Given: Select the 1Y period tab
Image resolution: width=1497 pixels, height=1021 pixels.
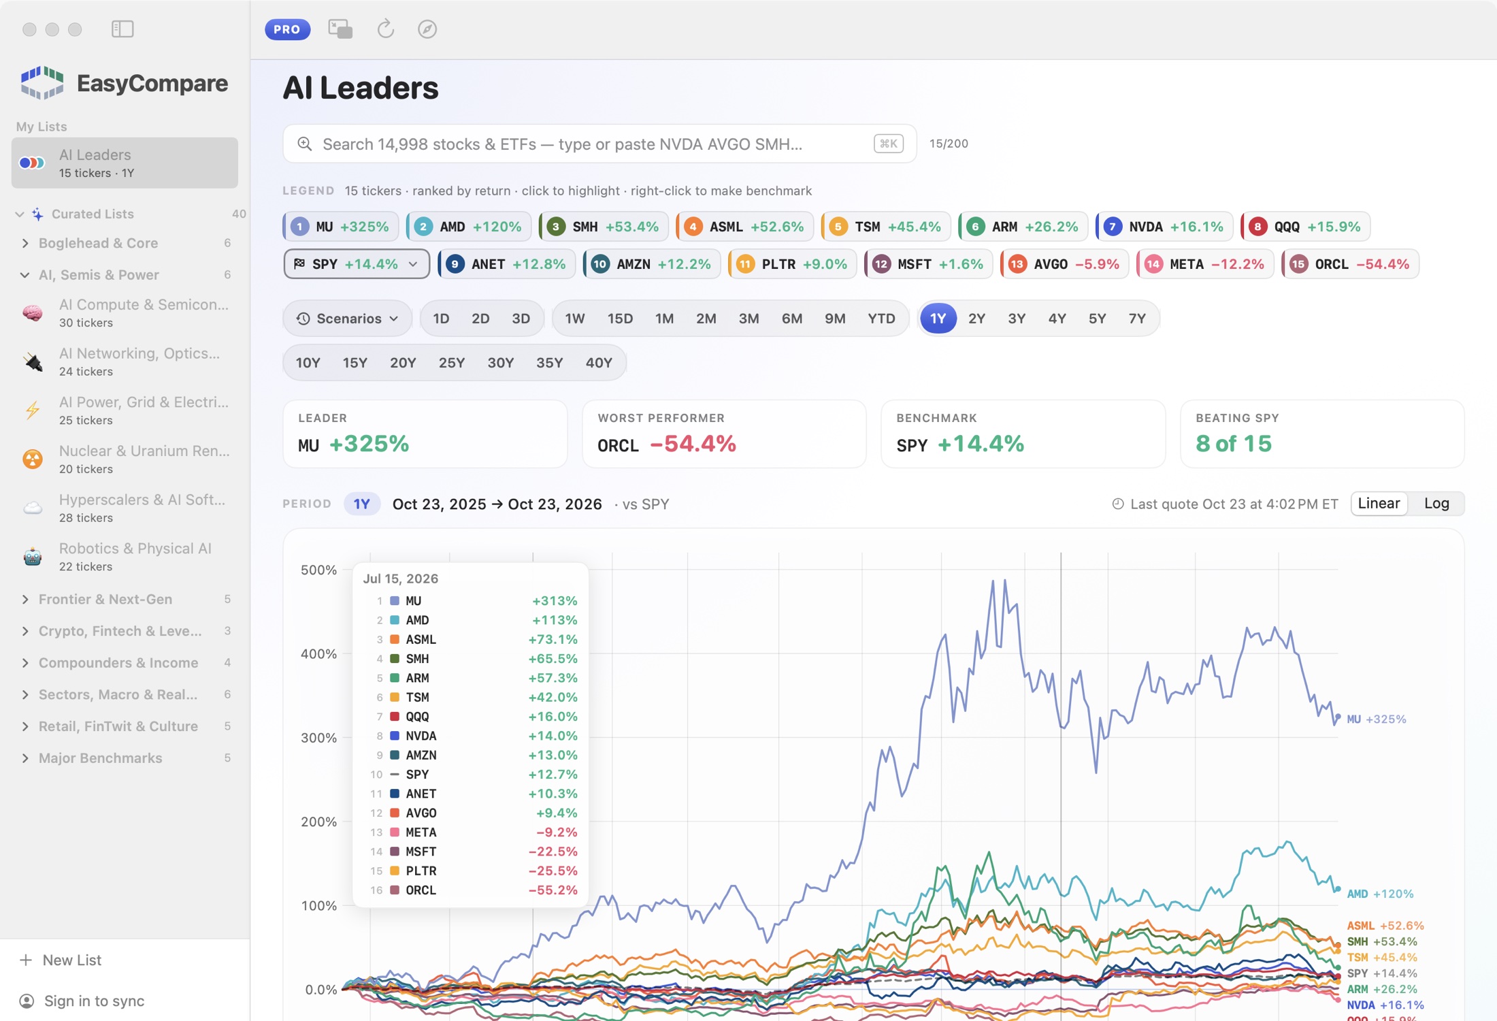Looking at the screenshot, I should pyautogui.click(x=938, y=318).
